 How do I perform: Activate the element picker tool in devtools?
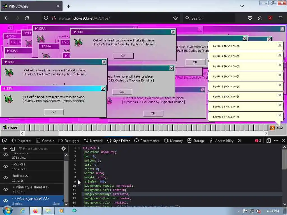(x=4, y=141)
